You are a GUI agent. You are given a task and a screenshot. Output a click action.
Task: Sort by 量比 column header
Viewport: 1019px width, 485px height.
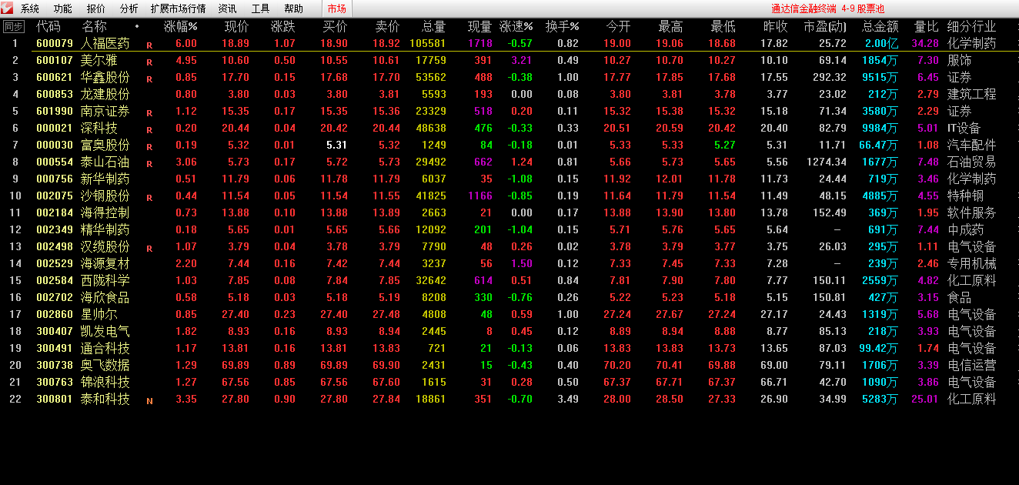[x=926, y=27]
